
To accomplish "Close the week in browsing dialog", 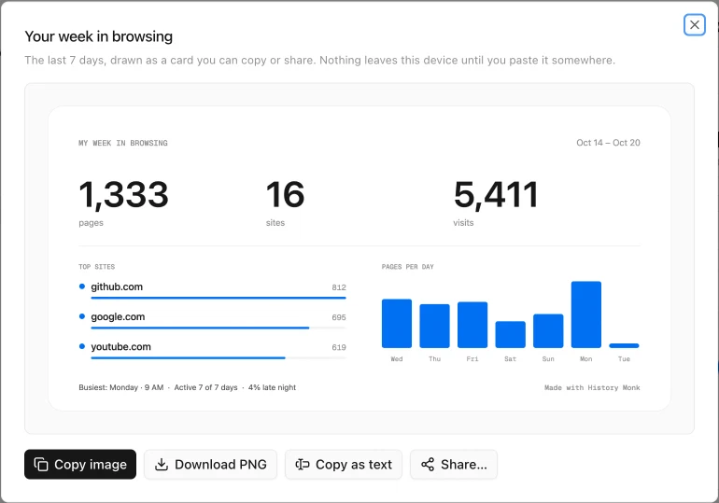I will [x=694, y=25].
